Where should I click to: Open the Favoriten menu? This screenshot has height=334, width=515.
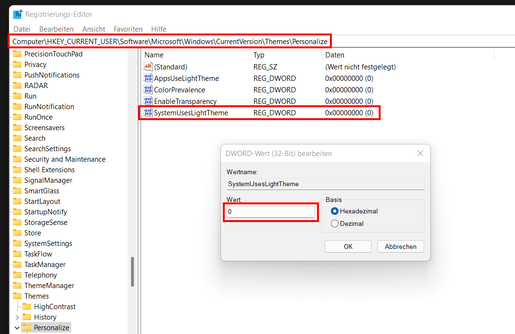coord(128,29)
